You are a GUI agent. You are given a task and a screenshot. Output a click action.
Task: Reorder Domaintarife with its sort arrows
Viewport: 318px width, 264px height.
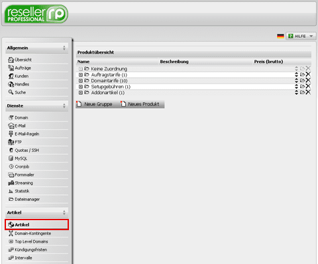tap(296, 80)
